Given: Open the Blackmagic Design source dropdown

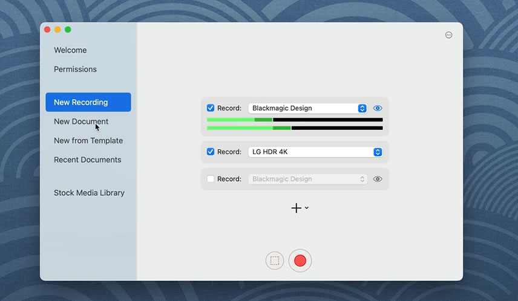Looking at the screenshot, I should click(x=307, y=108).
